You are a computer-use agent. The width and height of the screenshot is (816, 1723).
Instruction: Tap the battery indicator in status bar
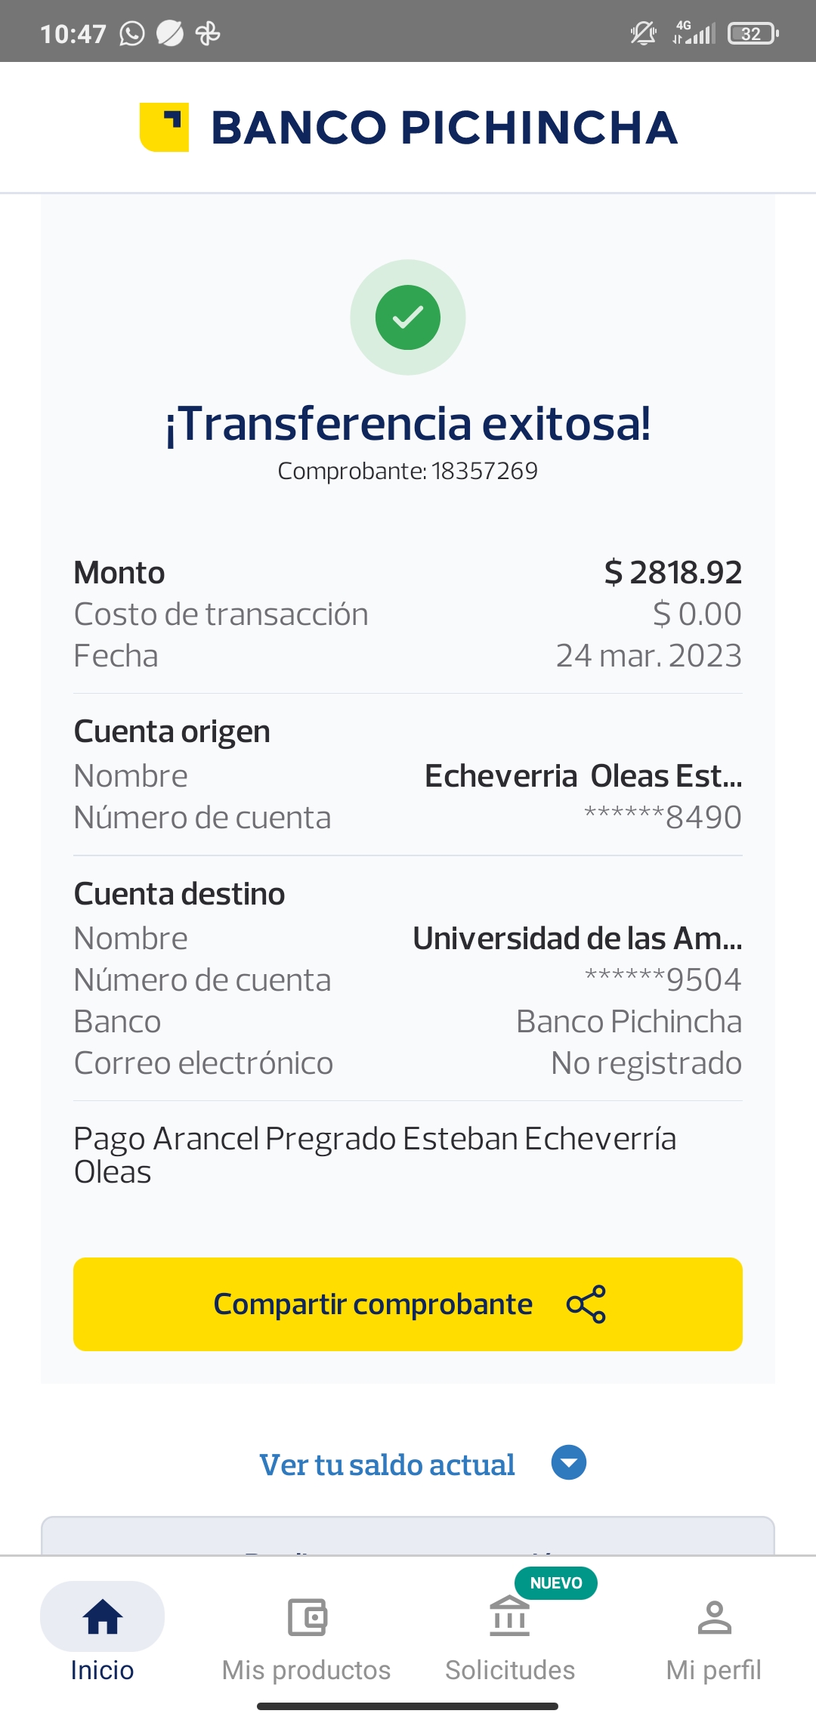[753, 34]
